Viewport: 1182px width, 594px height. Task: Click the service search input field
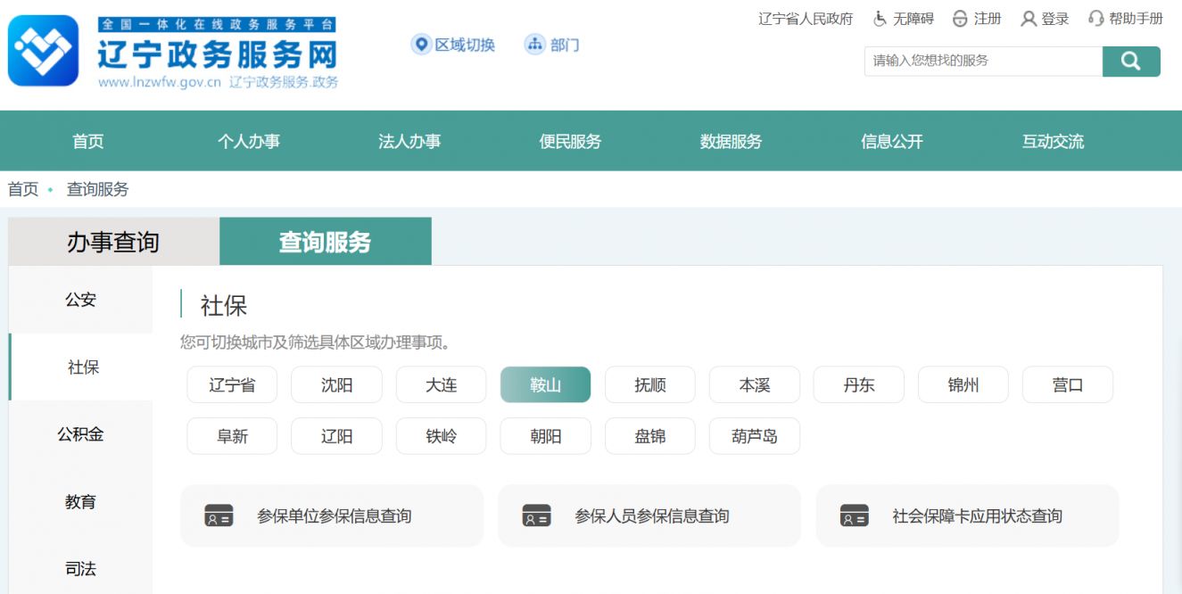pos(982,62)
